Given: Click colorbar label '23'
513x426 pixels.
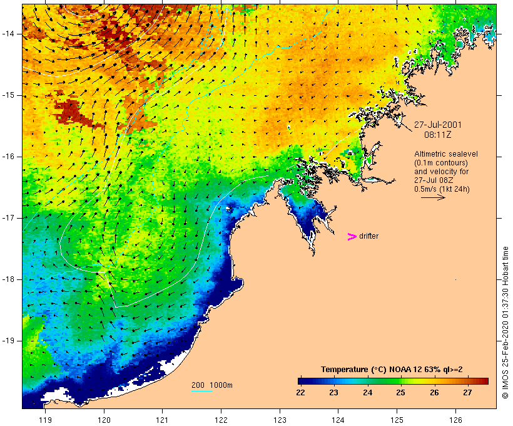Looking at the screenshot, I should [333, 393].
